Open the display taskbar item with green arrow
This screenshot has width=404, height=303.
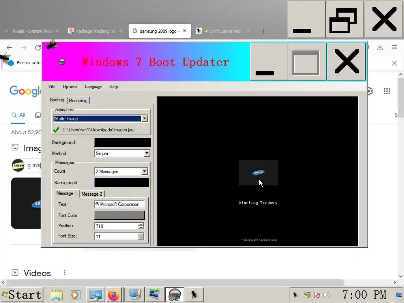tap(154, 295)
